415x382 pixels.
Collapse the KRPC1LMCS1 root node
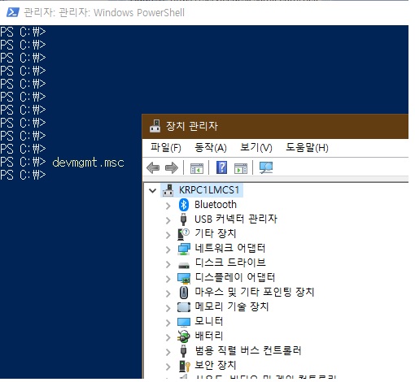click(x=152, y=191)
